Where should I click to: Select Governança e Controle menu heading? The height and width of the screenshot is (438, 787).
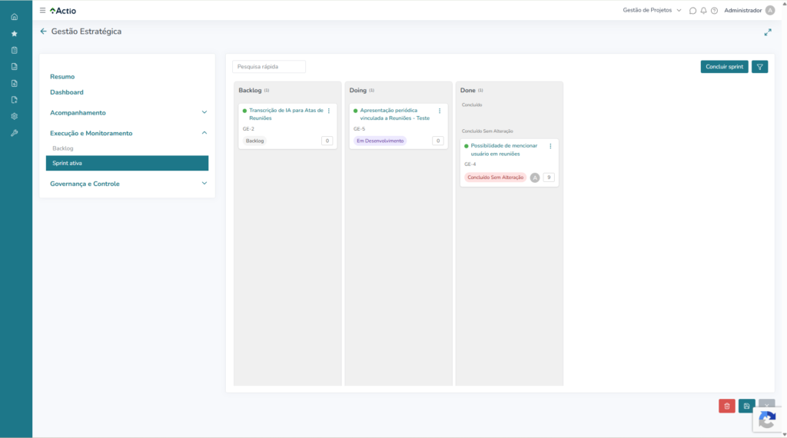click(x=85, y=184)
